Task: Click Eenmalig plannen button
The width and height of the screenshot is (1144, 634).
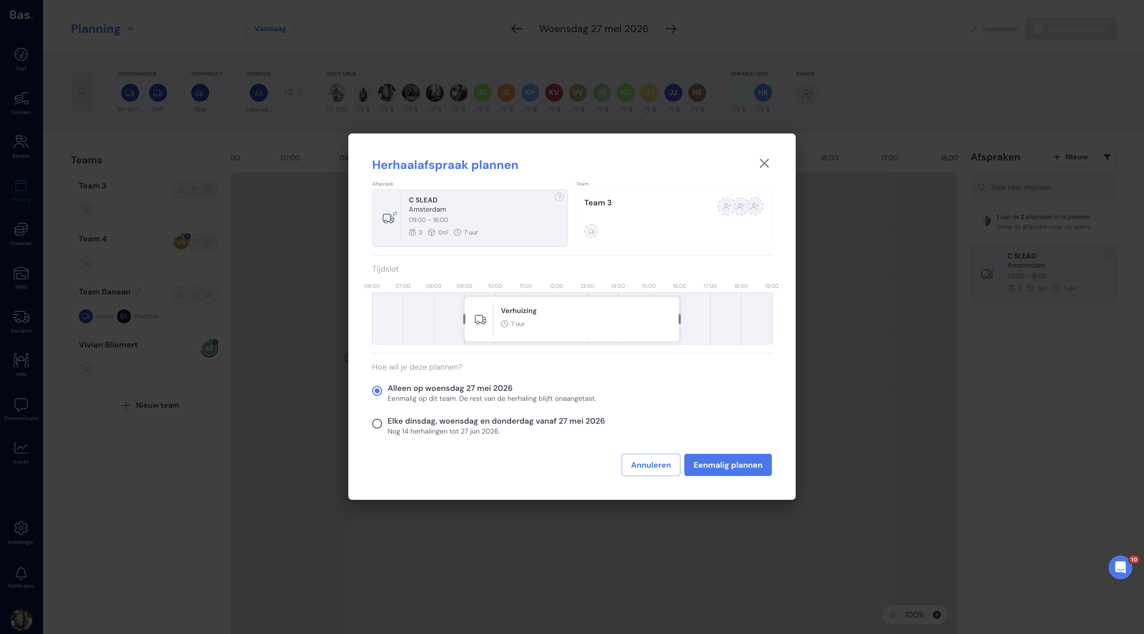Action: tap(728, 465)
